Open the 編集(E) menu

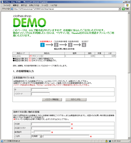[16, 5]
